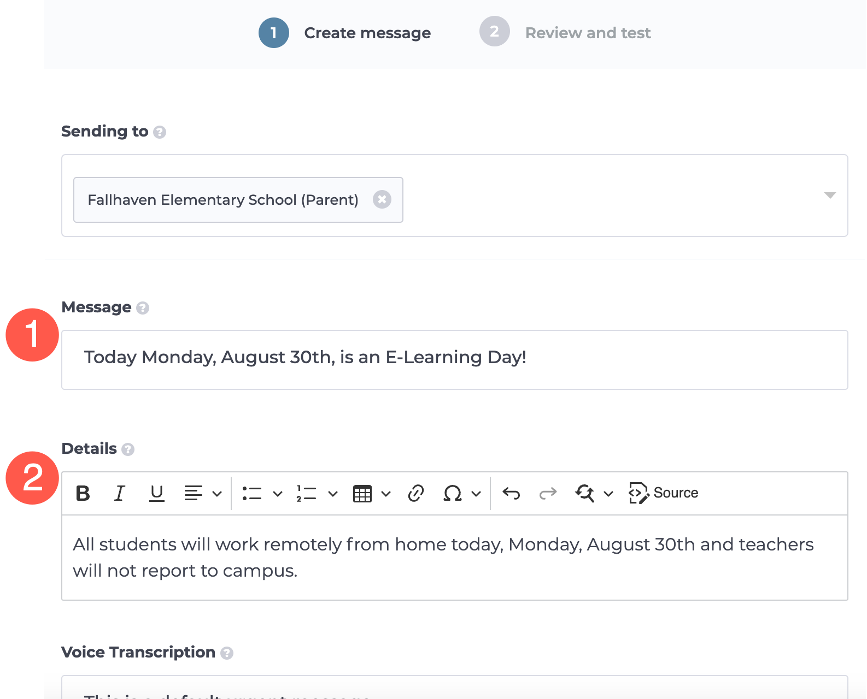Click the Message text input field
The width and height of the screenshot is (867, 699).
(x=454, y=359)
